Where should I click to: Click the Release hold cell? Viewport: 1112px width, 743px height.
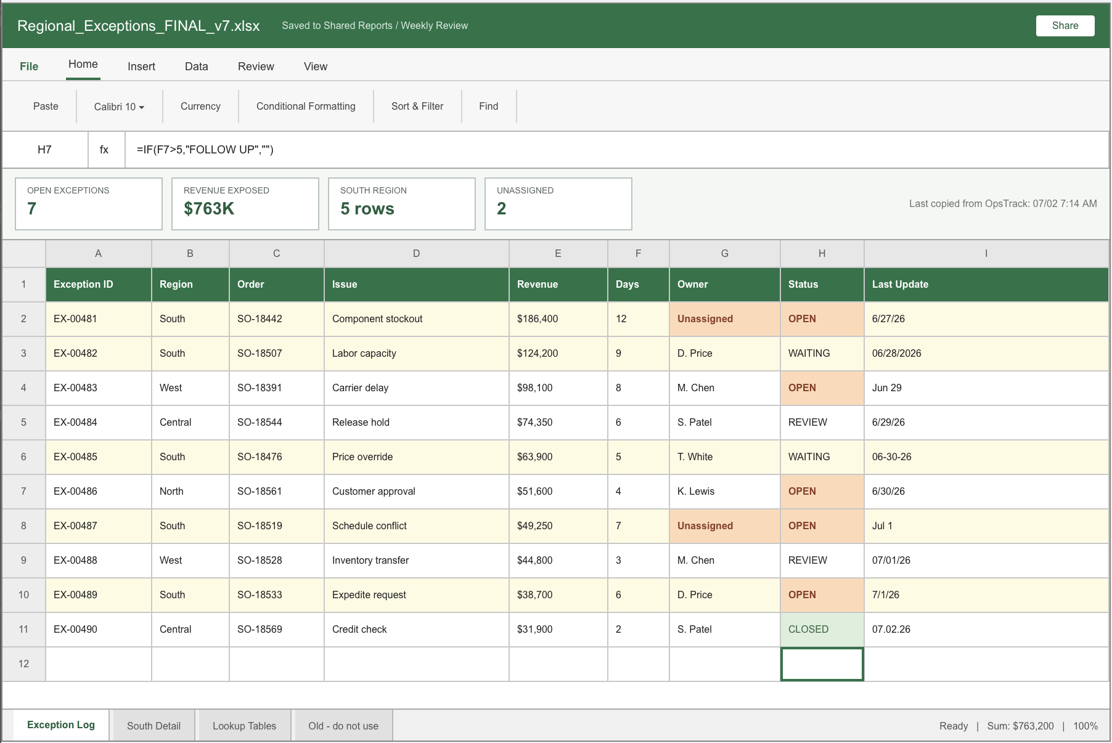click(x=417, y=422)
